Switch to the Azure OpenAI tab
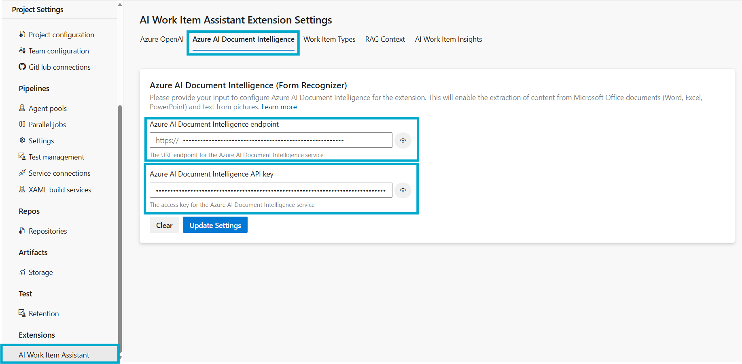Viewport: 742px width, 364px height. [162, 39]
